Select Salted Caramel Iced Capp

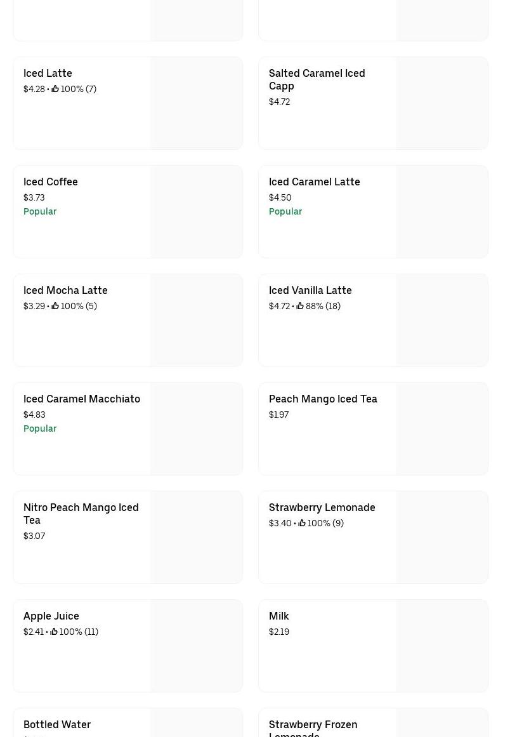pos(317,80)
